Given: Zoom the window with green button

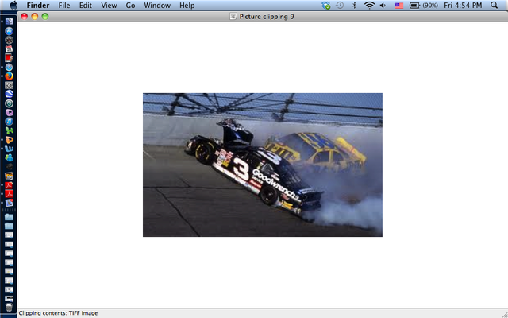Looking at the screenshot, I should pyautogui.click(x=45, y=16).
